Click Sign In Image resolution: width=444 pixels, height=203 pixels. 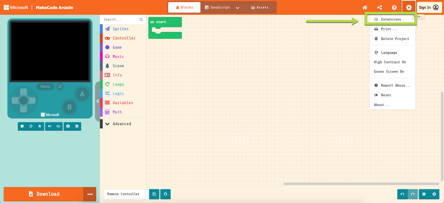tap(429, 8)
